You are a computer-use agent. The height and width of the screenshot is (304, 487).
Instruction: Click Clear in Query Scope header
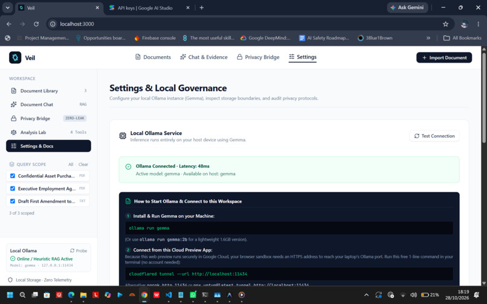[83, 165]
